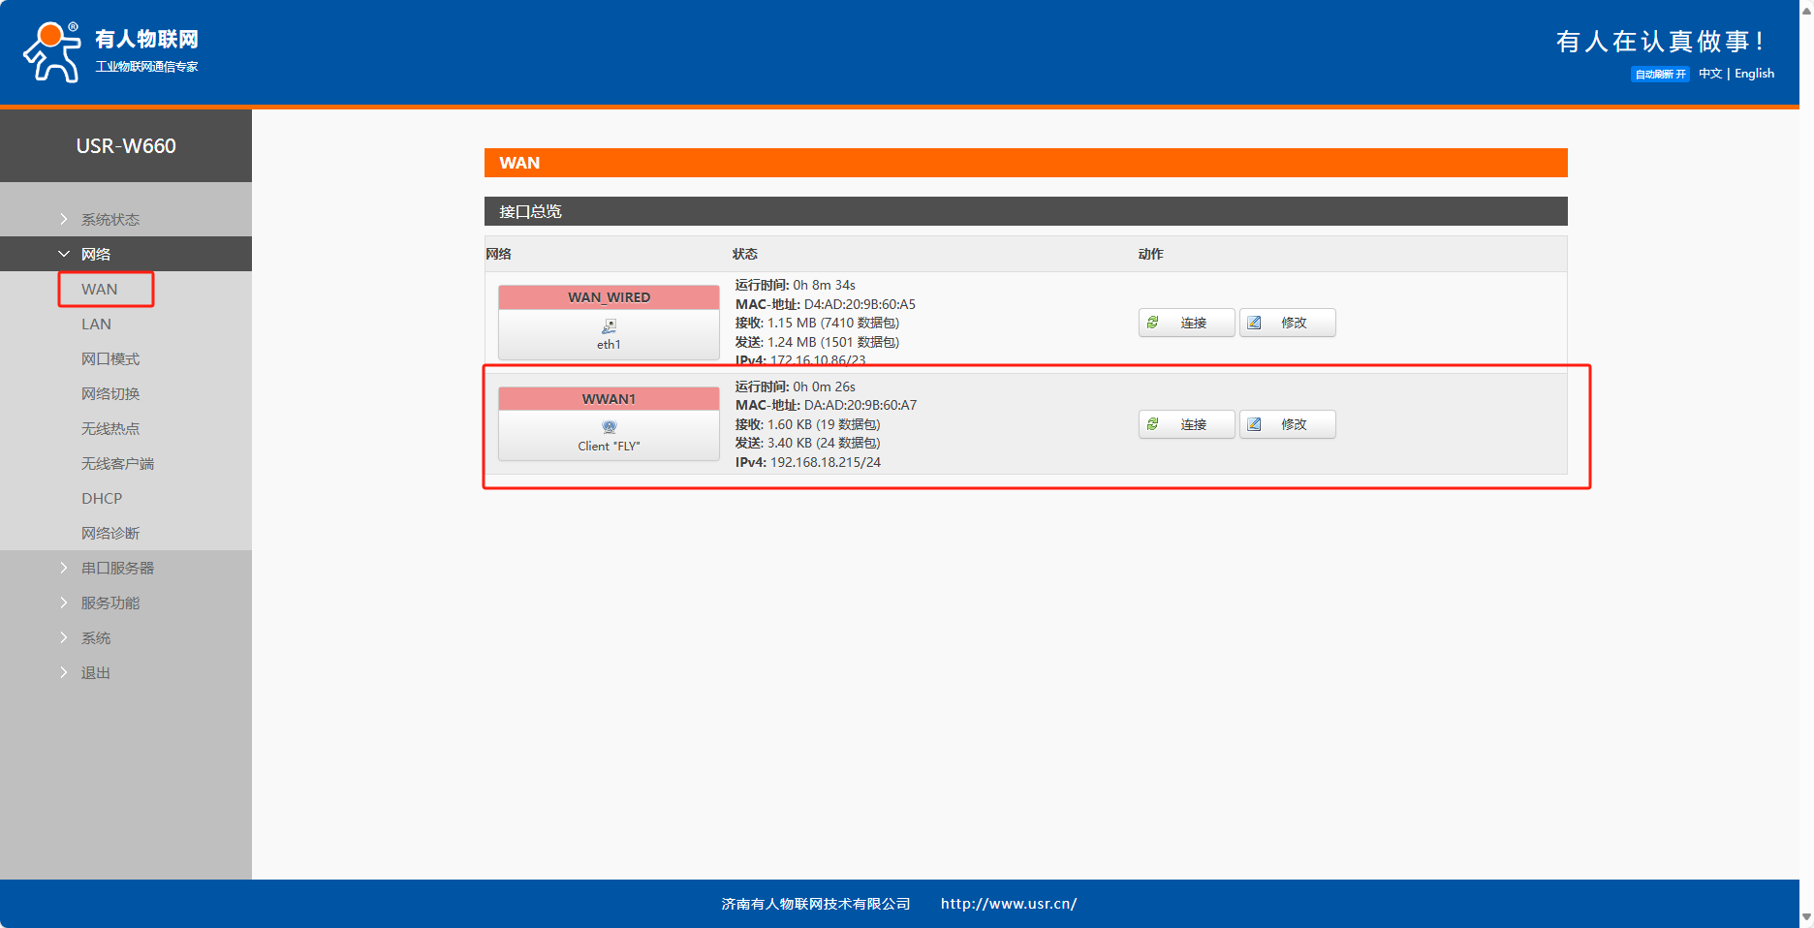Viewport: 1814px width, 928px height.
Task: Click 连接 button for WWAN1
Action: pyautogui.click(x=1187, y=424)
